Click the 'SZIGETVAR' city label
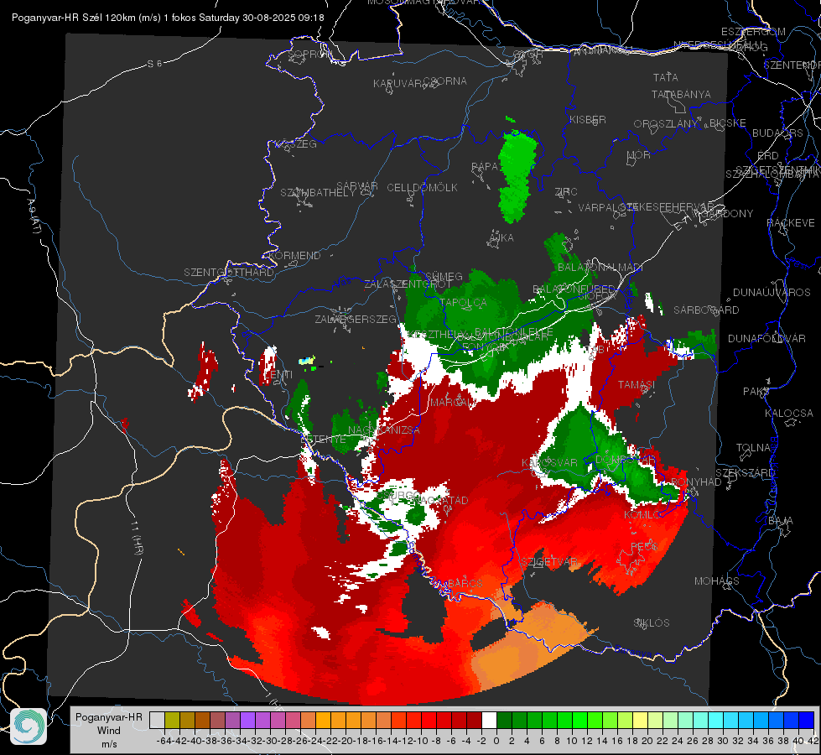Image resolution: width=821 pixels, height=755 pixels. [x=548, y=562]
